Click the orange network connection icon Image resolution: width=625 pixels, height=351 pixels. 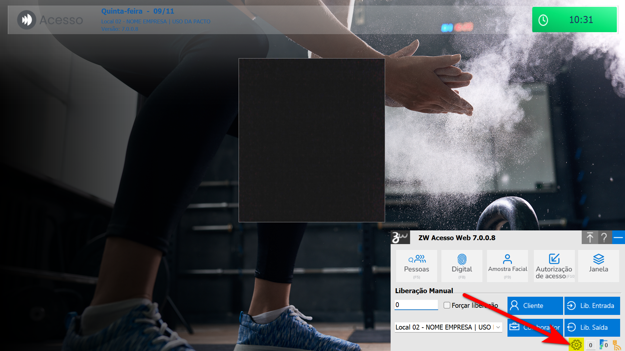pos(617,345)
